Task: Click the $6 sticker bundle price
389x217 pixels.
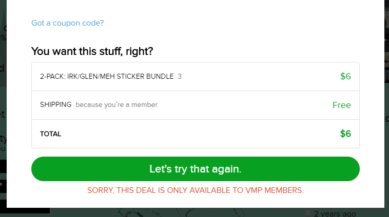Action: 345,77
